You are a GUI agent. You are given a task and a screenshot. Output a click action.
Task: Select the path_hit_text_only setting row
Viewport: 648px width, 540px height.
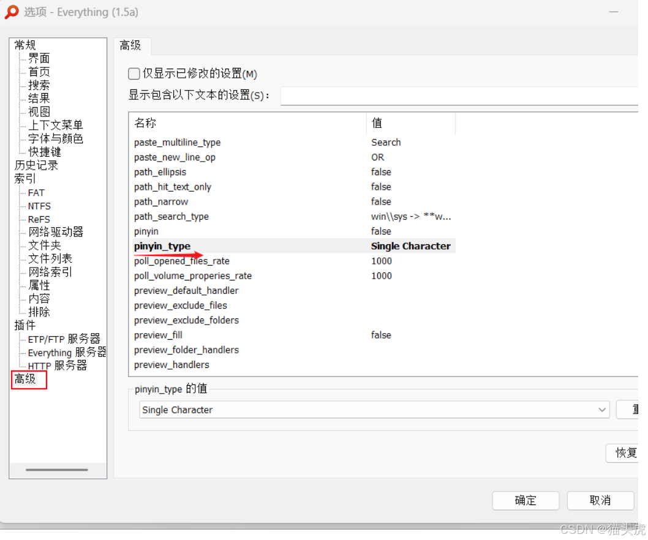click(x=294, y=187)
